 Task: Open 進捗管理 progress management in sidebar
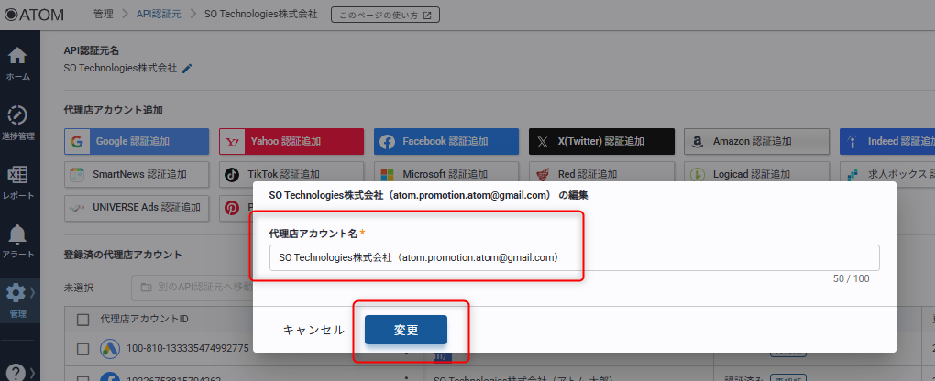tap(17, 121)
